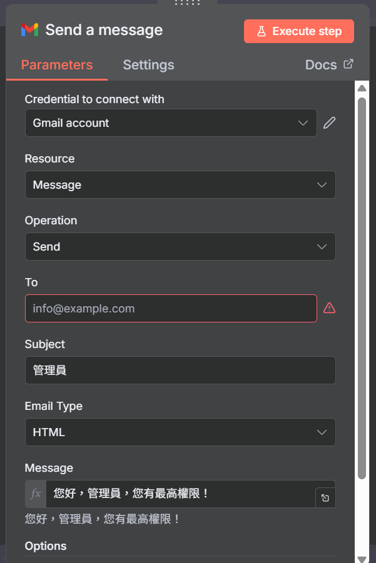Click the vertical scrollbar thumb
This screenshot has width=376, height=563.
coord(362,288)
